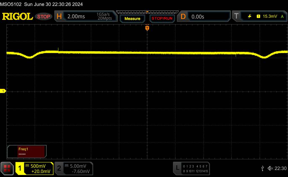Click the 20Mpts memory depth readout
The height and width of the screenshot is (177, 288).
pyautogui.click(x=105, y=18)
